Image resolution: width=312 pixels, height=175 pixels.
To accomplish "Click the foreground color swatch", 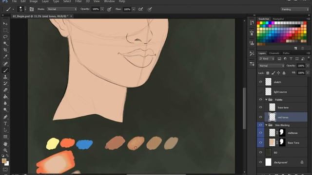I will pos(4,161).
